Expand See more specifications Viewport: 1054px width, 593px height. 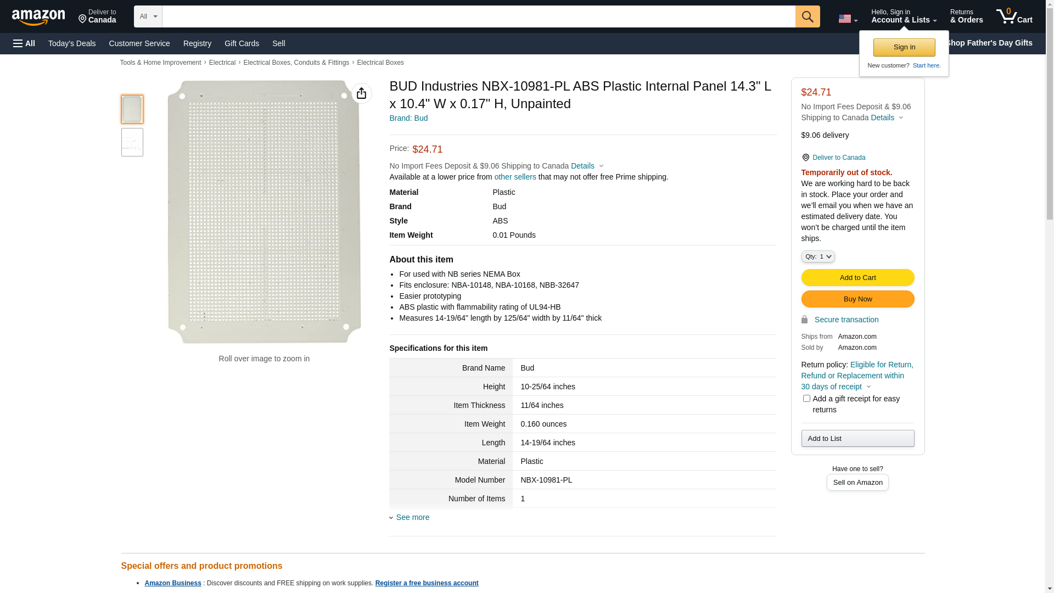[412, 517]
